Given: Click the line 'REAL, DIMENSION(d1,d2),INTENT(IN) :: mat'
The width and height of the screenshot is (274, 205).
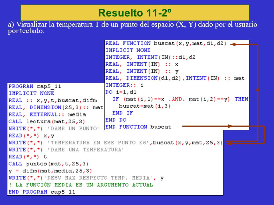Looking at the screenshot, I should 175,78.
